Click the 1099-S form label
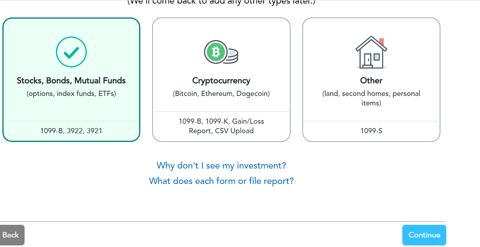 click(371, 130)
